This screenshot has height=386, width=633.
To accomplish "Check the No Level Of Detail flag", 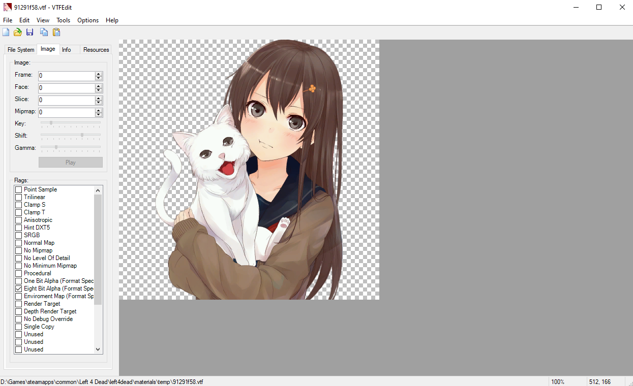I will coord(18,258).
